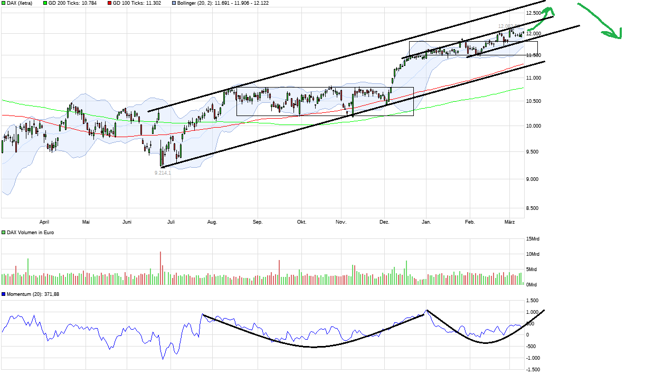Viewport: 654px width, 375px height.
Task: Select the 'DAX Volumen in Euro' panel title
Action: coord(31,232)
